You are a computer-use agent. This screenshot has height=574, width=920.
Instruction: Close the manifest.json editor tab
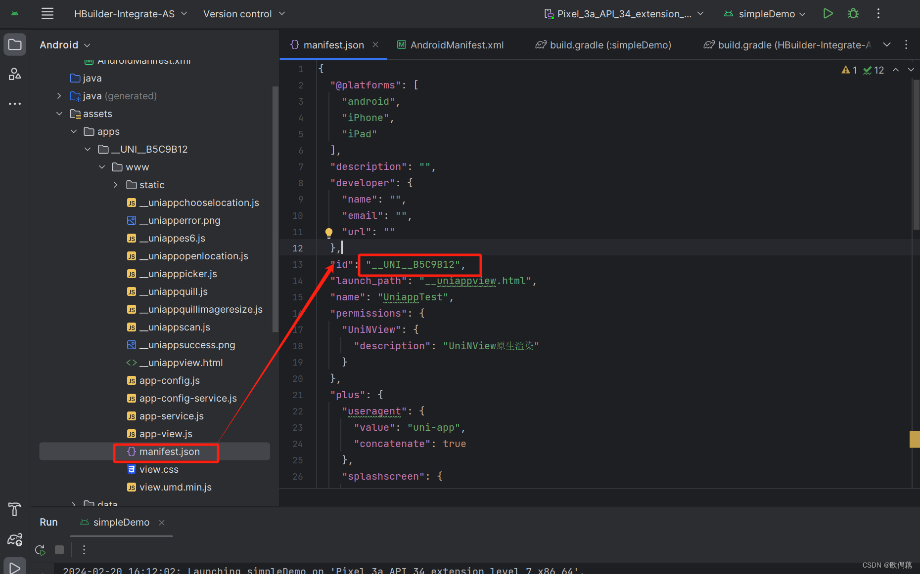tap(375, 44)
